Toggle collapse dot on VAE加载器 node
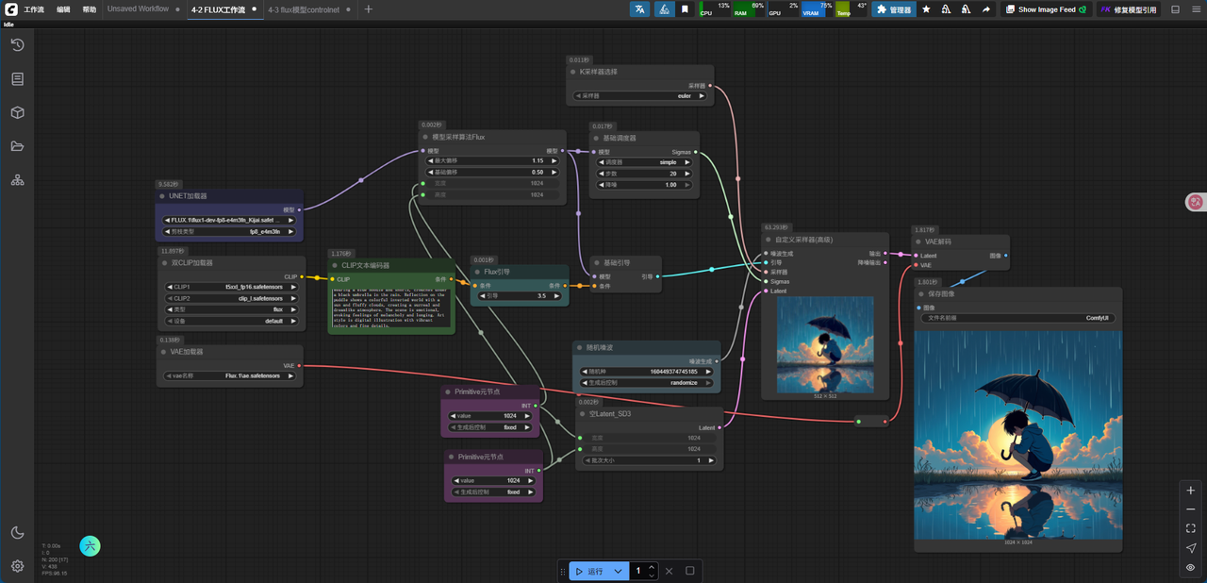This screenshot has height=583, width=1207. tap(162, 352)
